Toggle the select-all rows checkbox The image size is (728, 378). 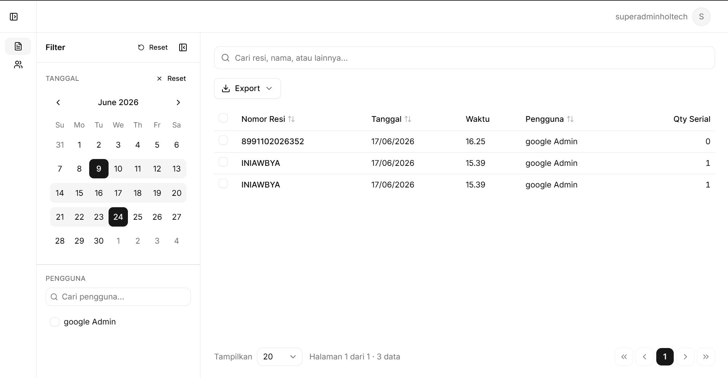[x=223, y=118]
